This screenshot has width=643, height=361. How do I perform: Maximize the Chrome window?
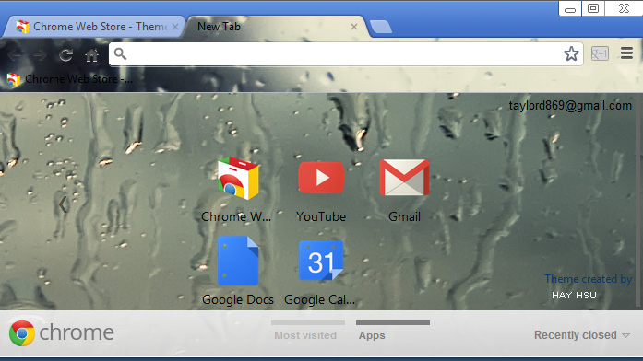[x=593, y=8]
